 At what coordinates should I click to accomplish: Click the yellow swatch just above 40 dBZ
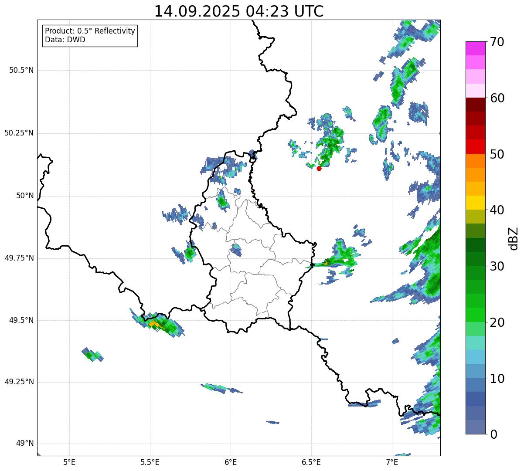coord(476,203)
